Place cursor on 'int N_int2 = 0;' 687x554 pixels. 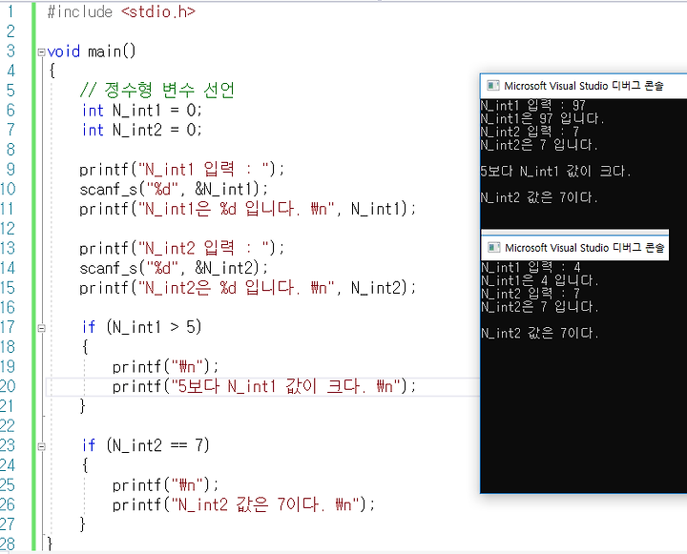pyautogui.click(x=142, y=130)
